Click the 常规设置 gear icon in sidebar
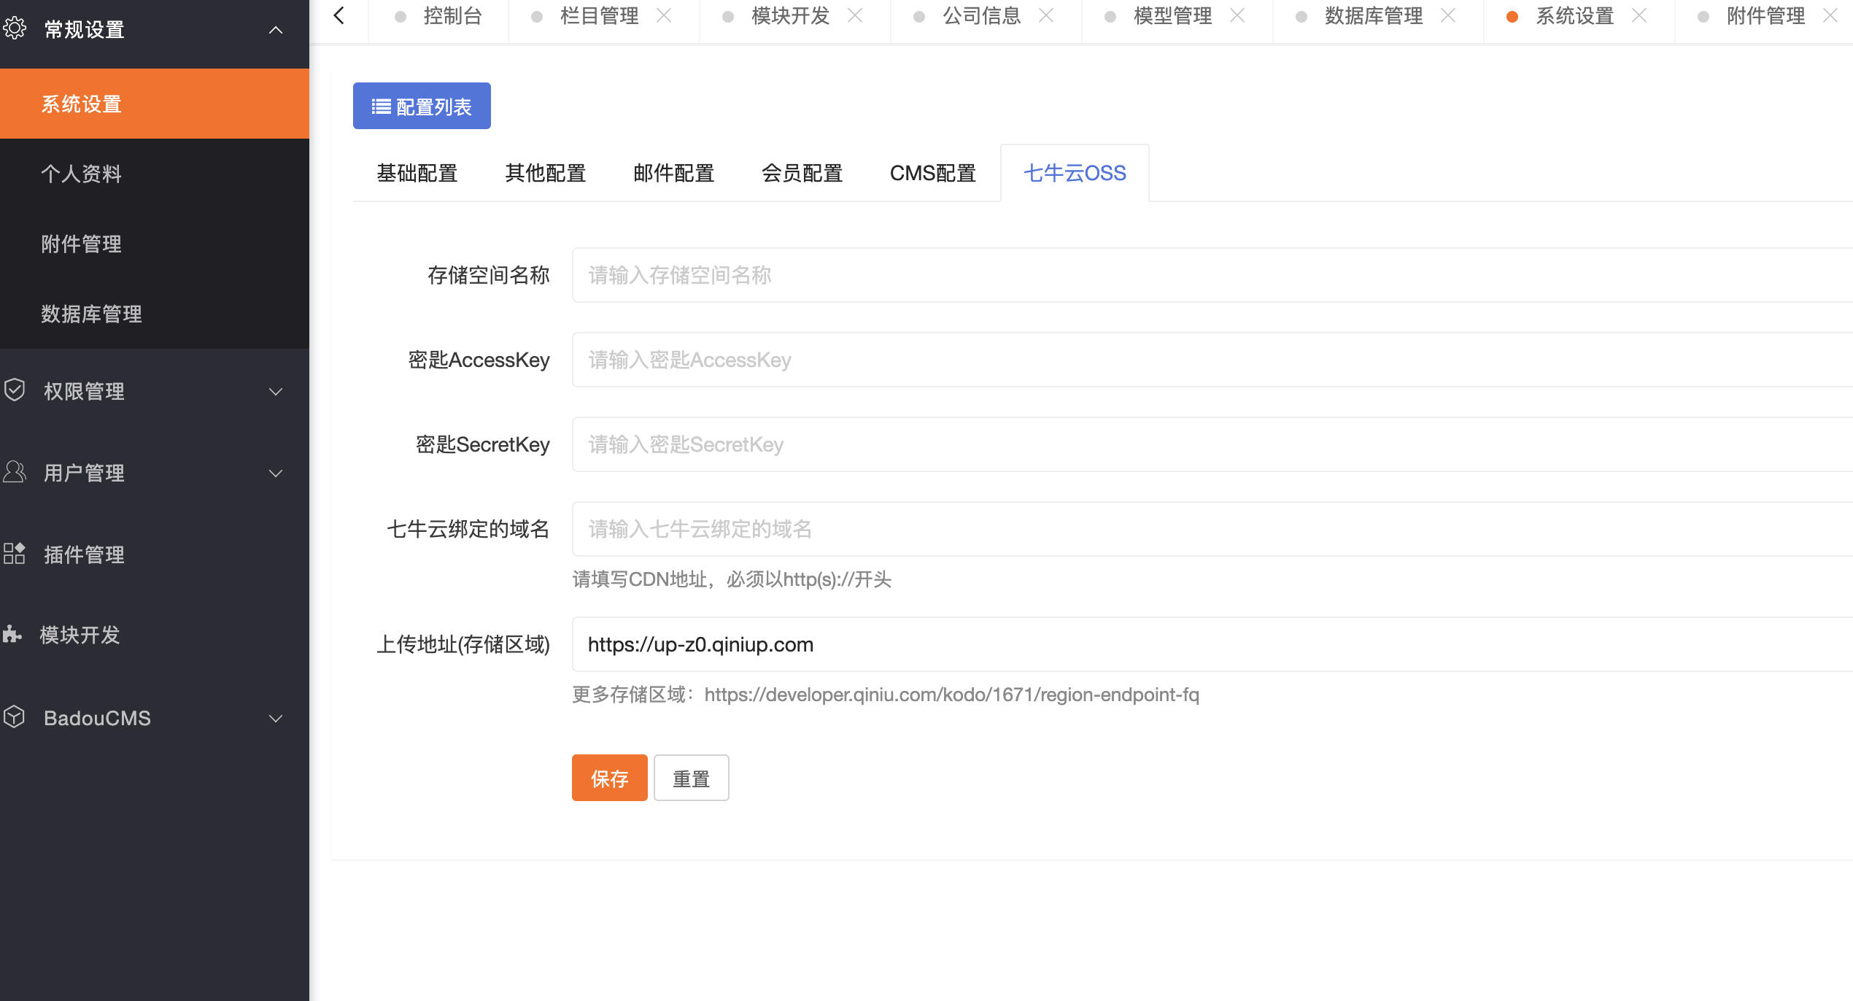The width and height of the screenshot is (1853, 1001). 15,29
